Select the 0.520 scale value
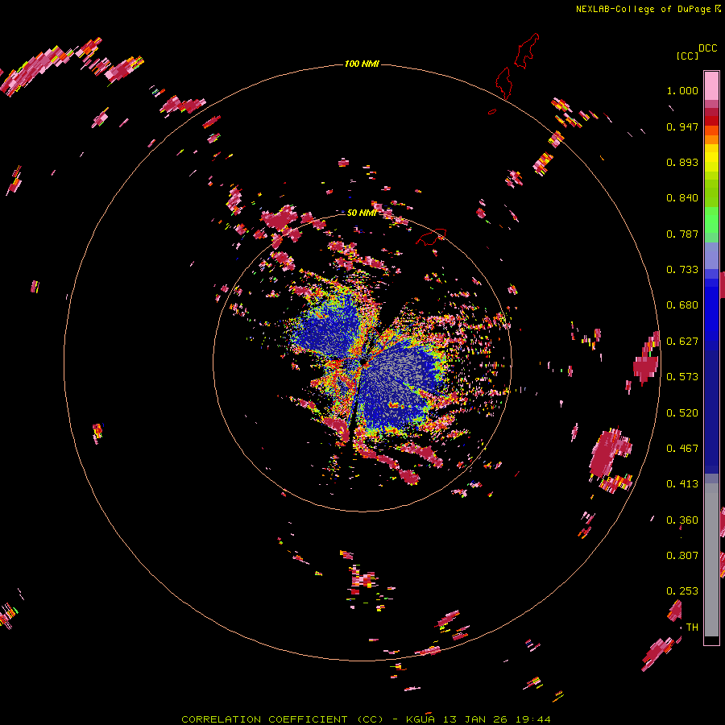This screenshot has width=725, height=725. (x=682, y=413)
